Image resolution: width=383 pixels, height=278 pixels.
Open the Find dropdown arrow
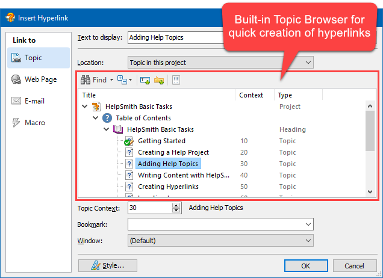coord(111,80)
